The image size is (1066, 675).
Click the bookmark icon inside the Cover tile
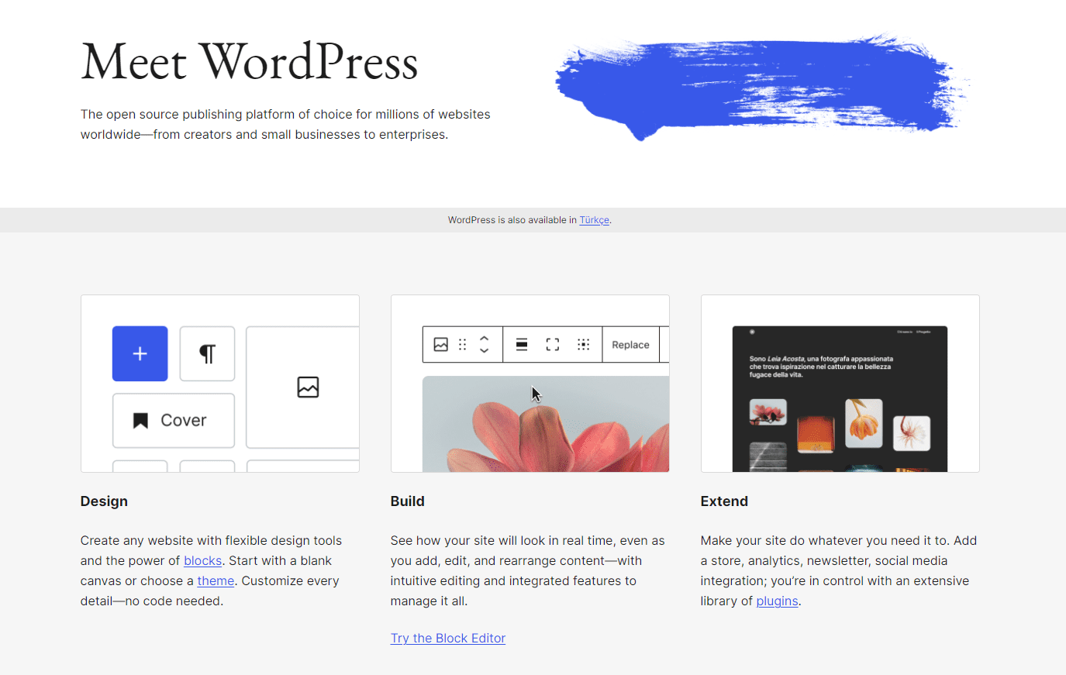[139, 420]
